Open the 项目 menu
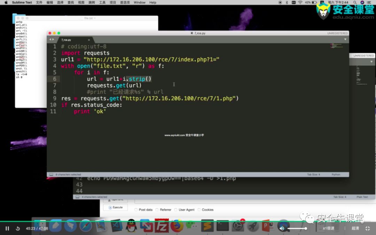This screenshot has width=376, height=235. point(113,2)
